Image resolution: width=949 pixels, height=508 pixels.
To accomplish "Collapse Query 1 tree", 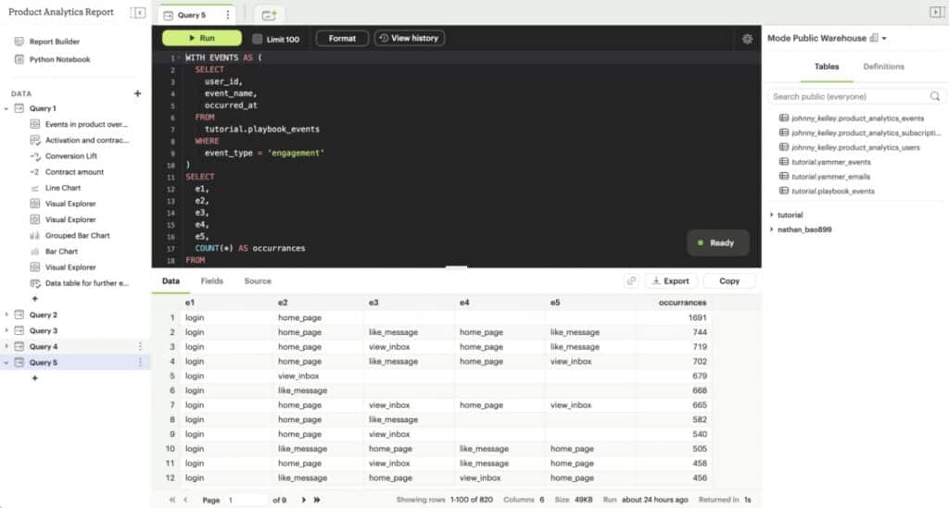I will coord(6,109).
